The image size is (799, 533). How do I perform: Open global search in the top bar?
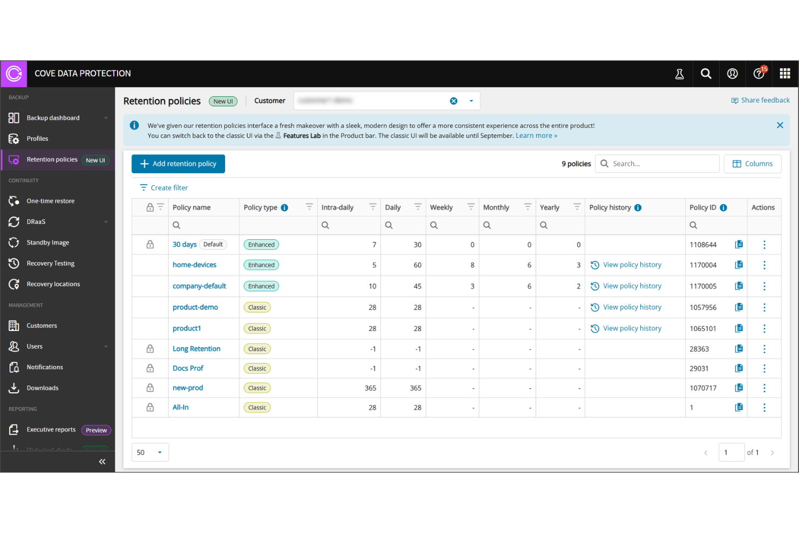coord(706,73)
